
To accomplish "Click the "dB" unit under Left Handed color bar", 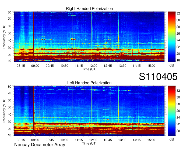I will (x=172, y=139).
